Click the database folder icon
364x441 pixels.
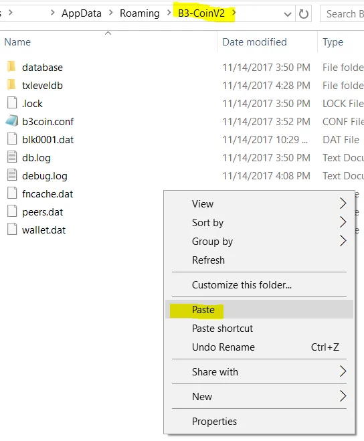[x=11, y=67]
